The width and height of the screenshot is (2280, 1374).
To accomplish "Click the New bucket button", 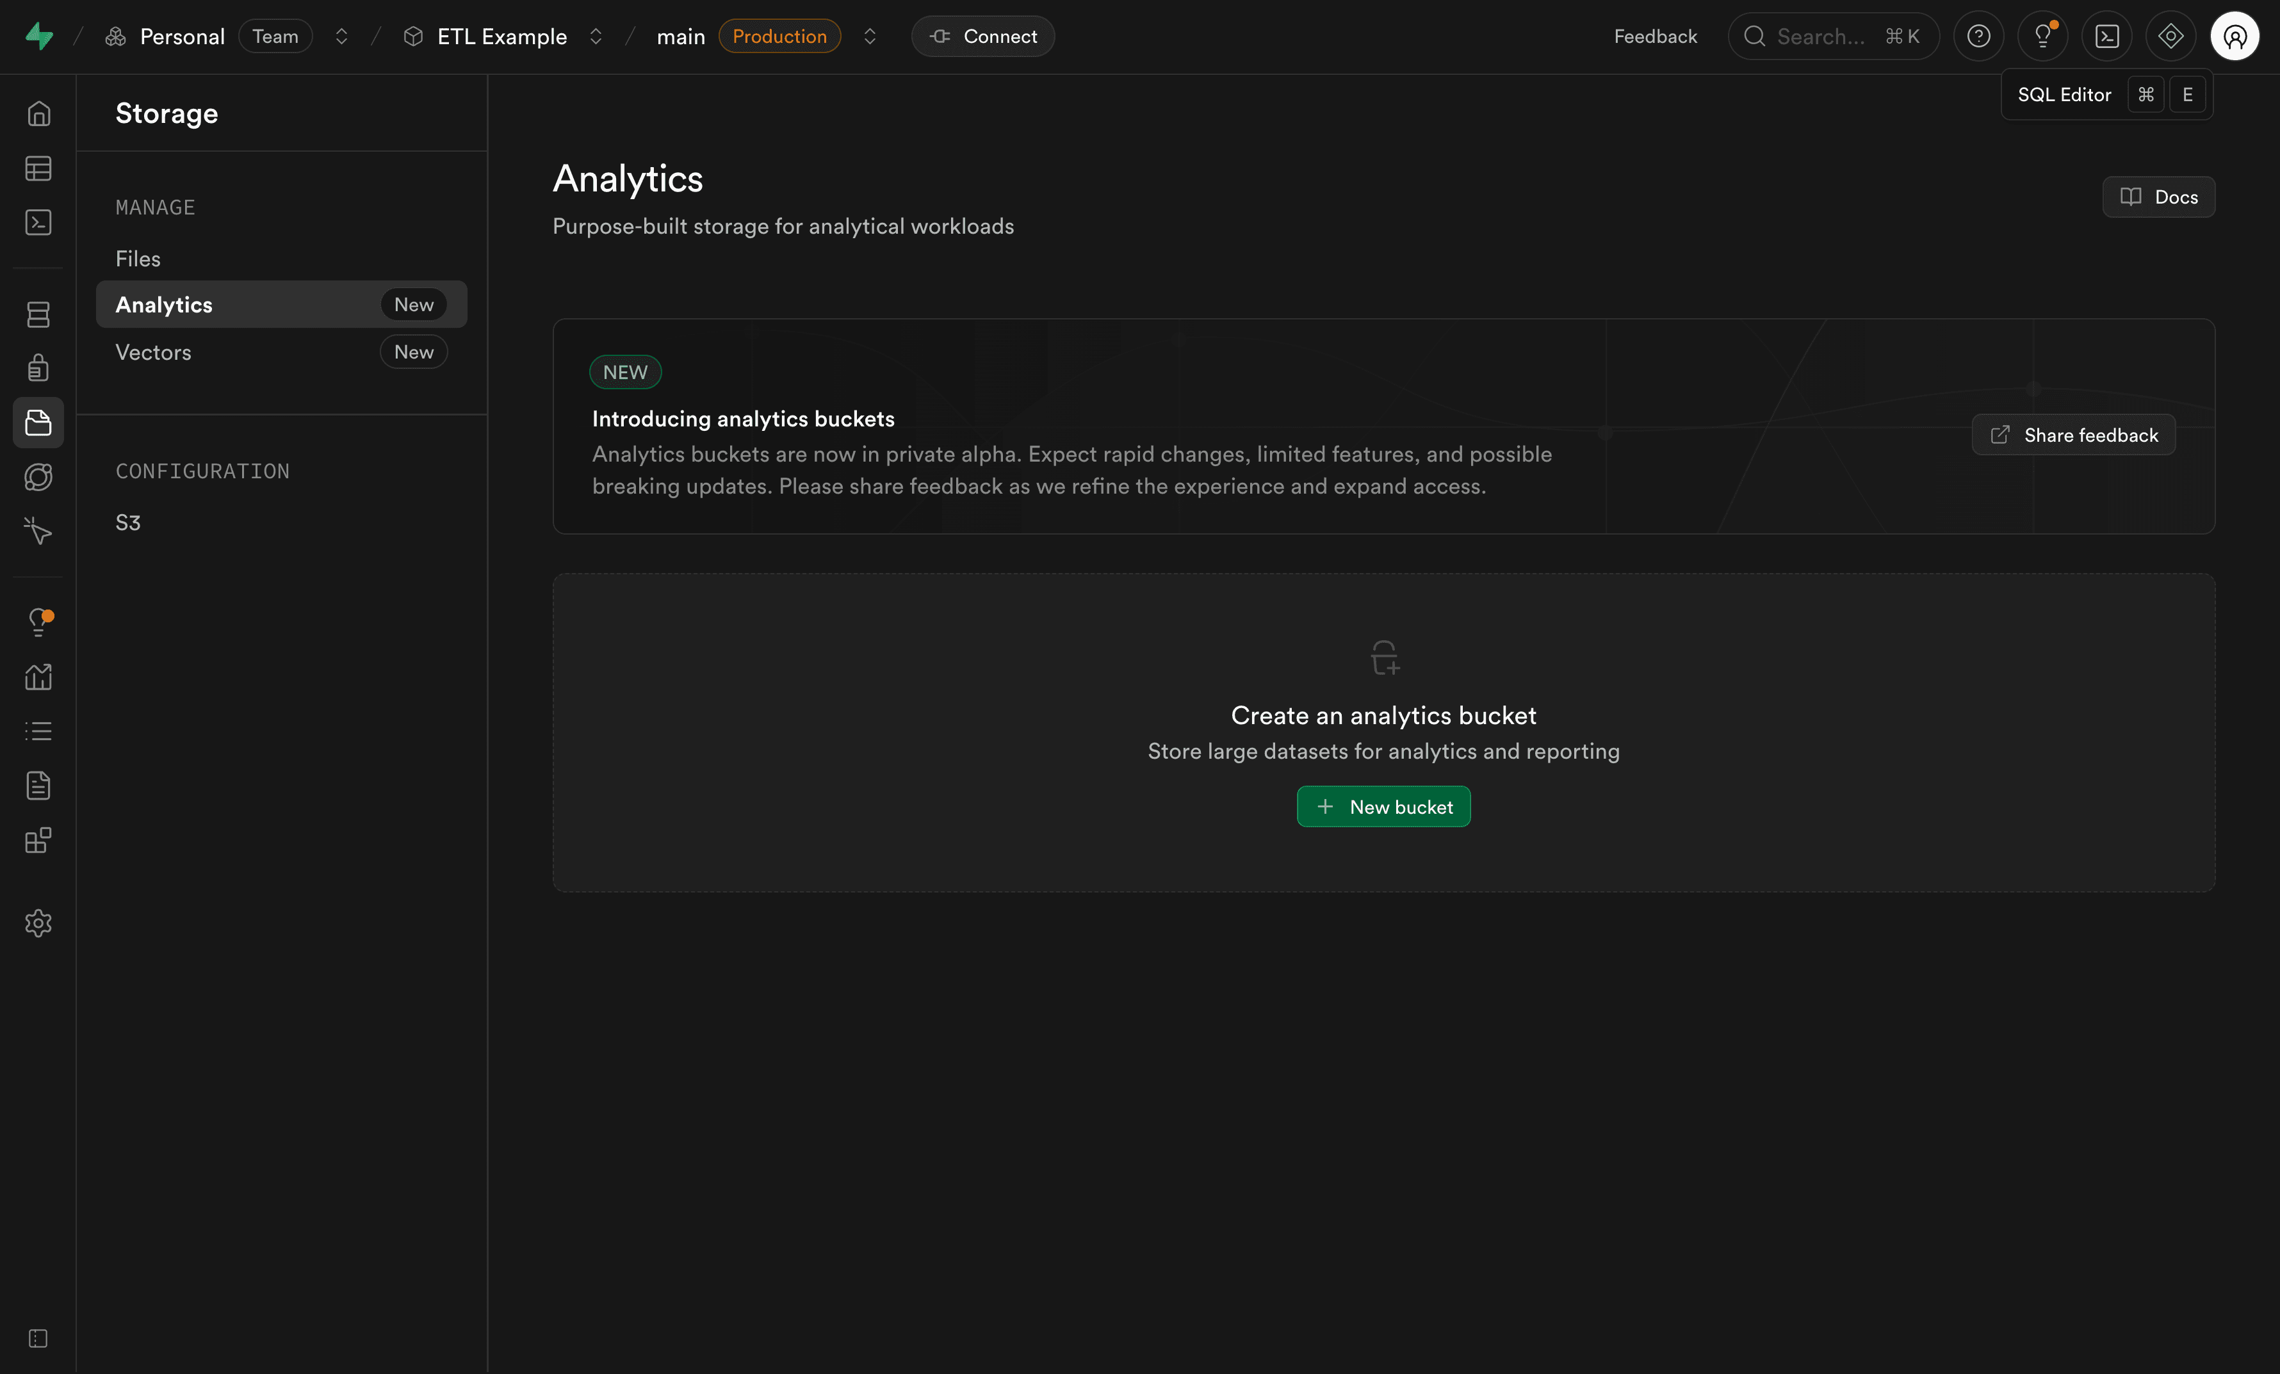I will pyautogui.click(x=1383, y=806).
